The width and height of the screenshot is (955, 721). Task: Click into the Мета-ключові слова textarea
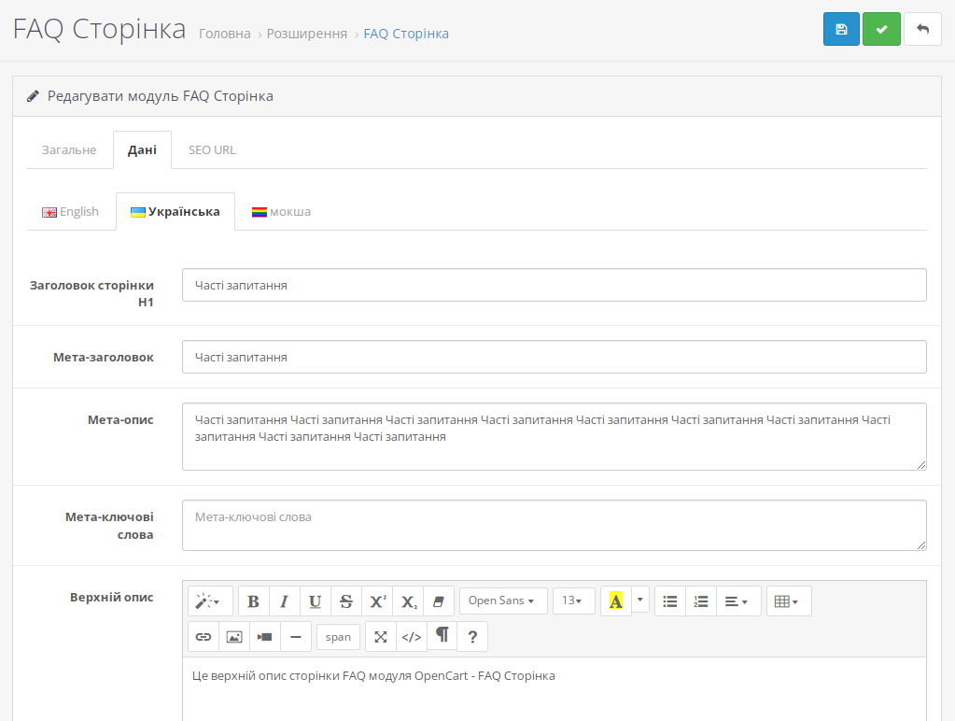coord(555,526)
